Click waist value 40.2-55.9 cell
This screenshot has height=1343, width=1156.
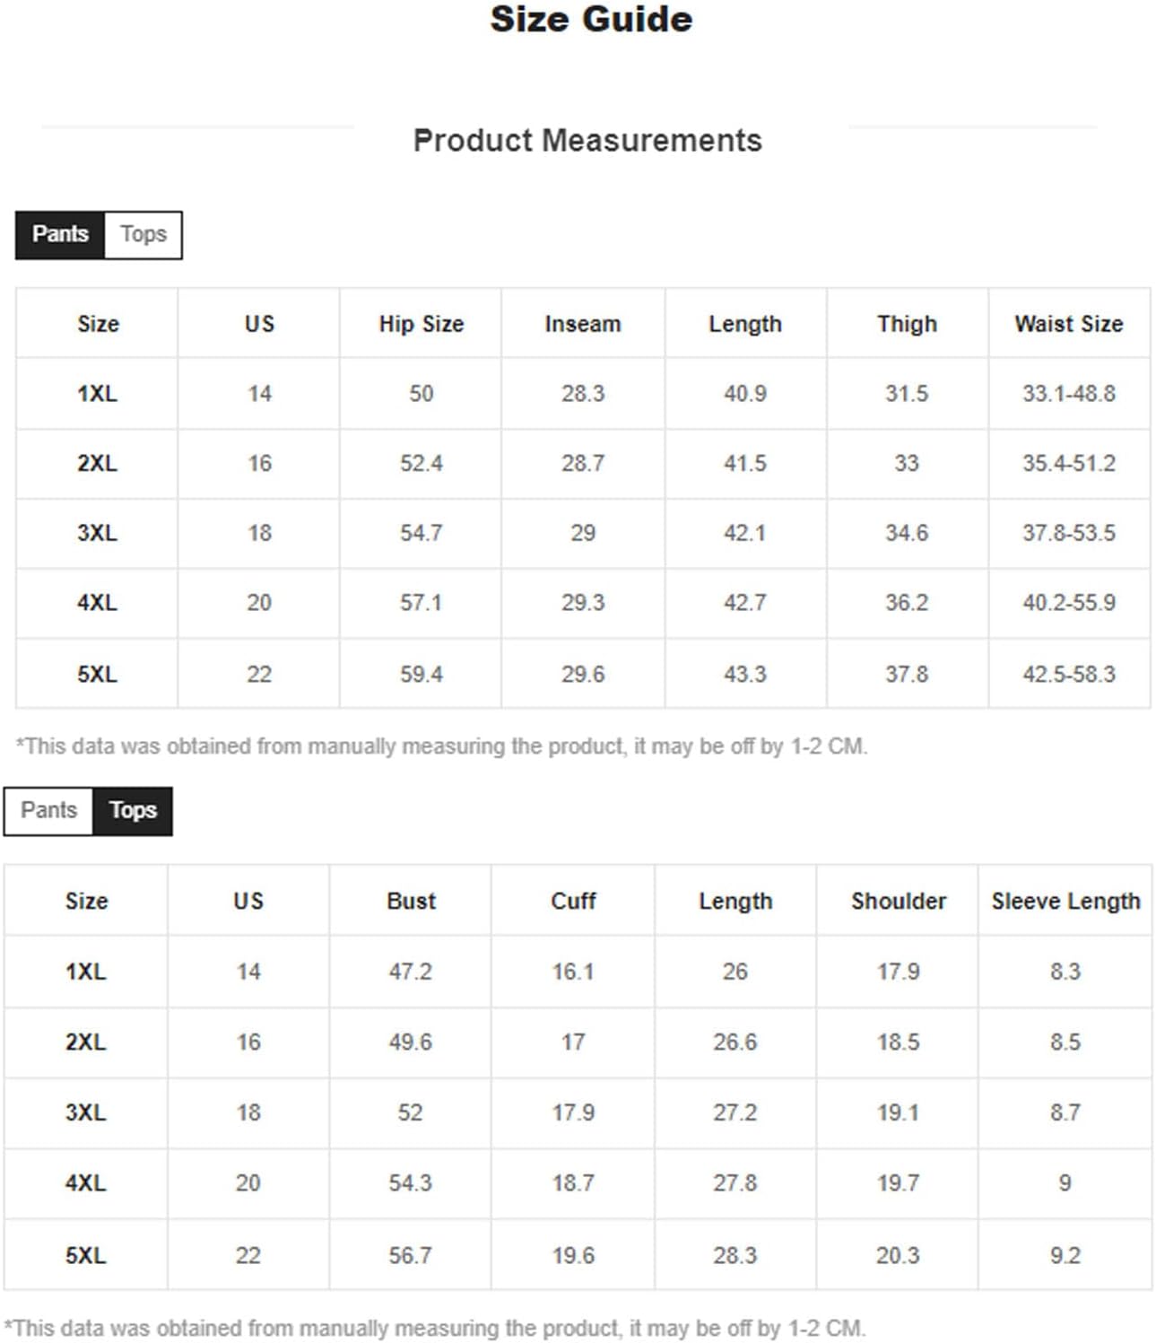[1069, 603]
